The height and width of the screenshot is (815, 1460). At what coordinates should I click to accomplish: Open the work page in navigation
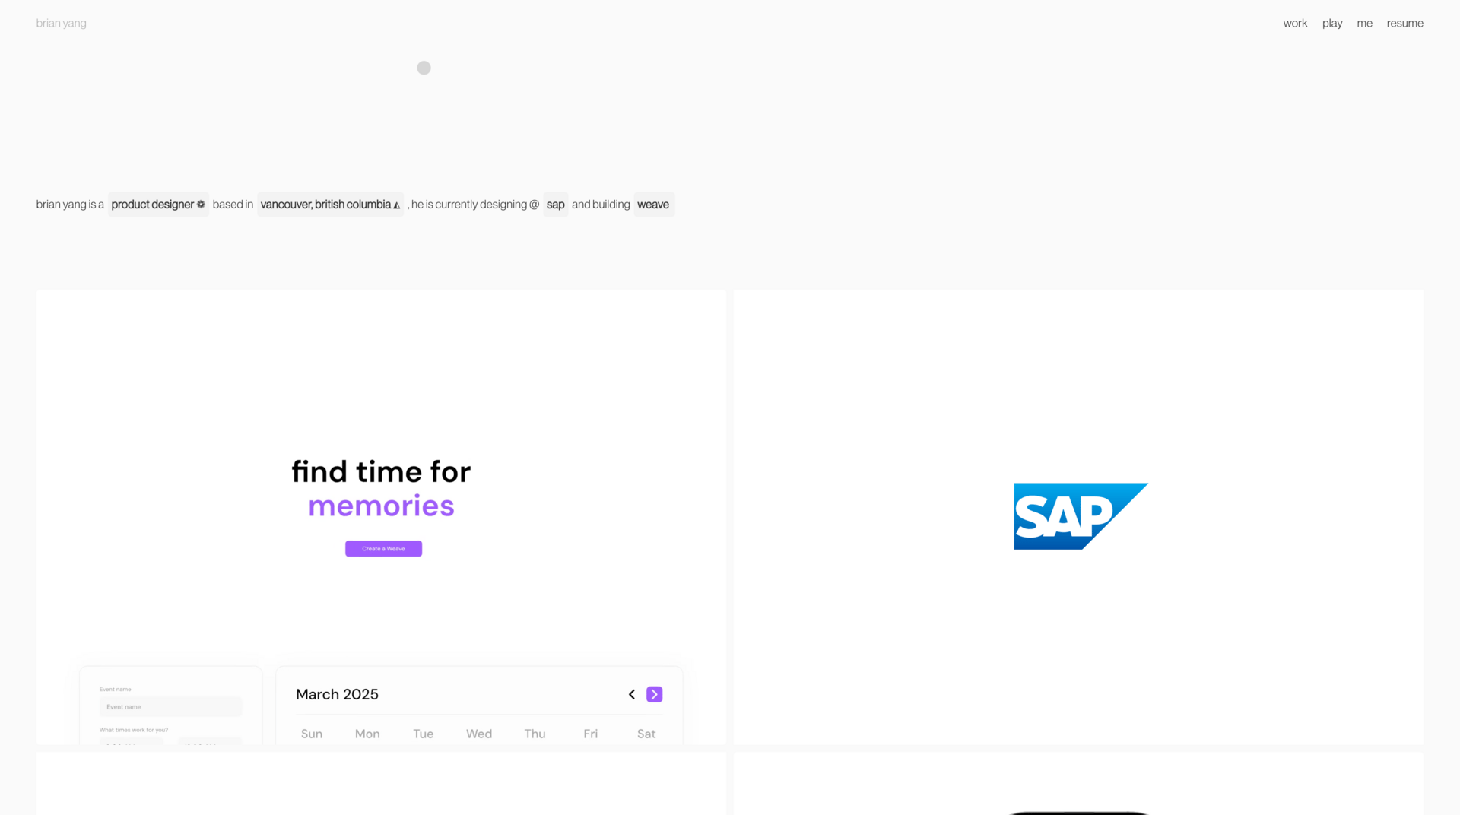1295,24
